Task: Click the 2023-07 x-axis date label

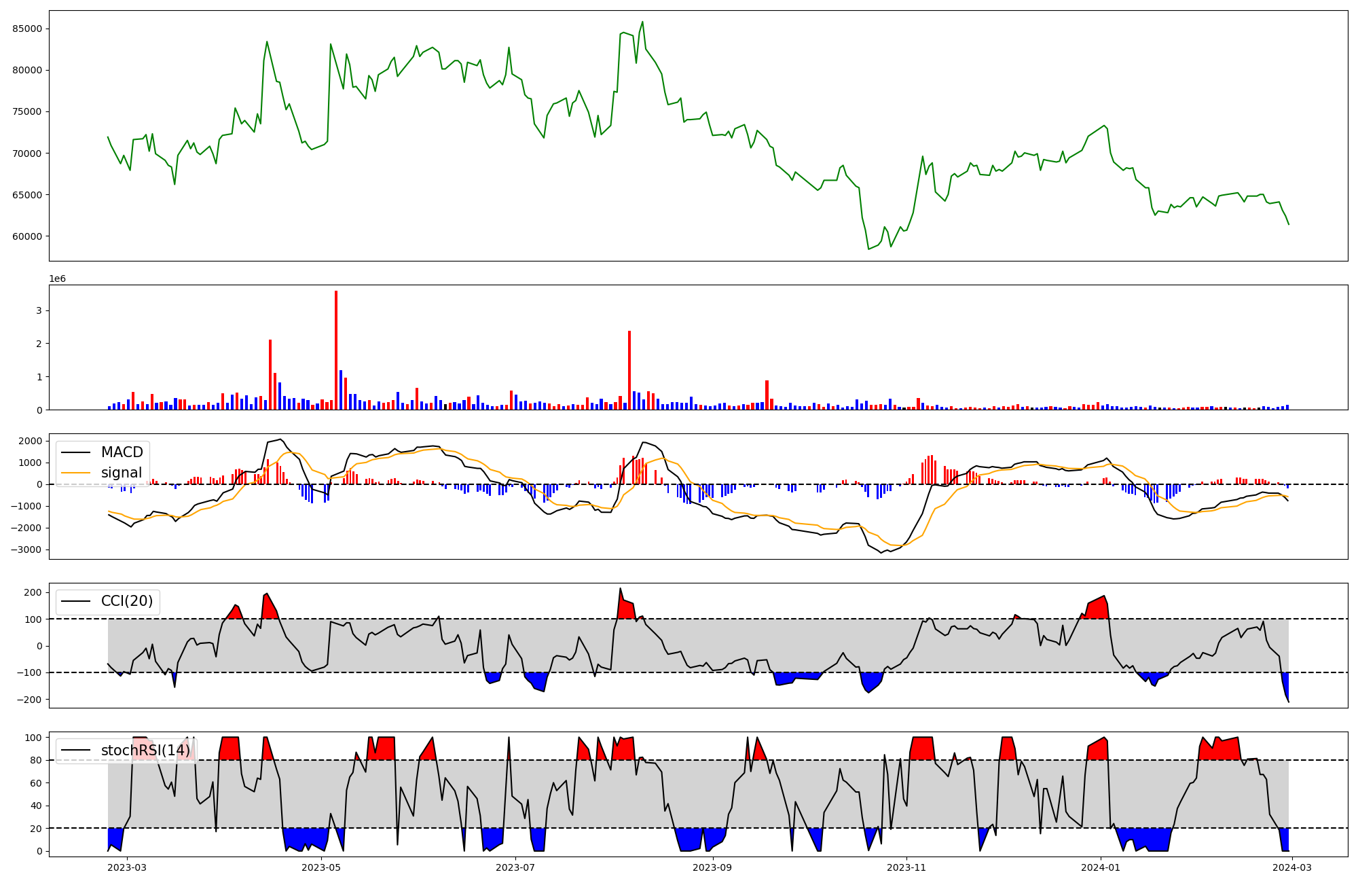Action: click(515, 867)
